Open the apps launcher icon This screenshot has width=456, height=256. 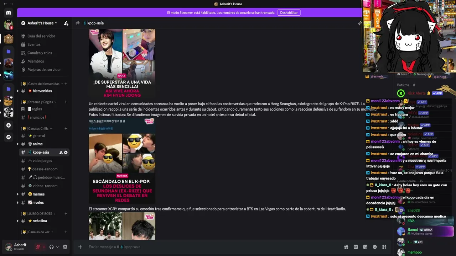[x=384, y=247]
